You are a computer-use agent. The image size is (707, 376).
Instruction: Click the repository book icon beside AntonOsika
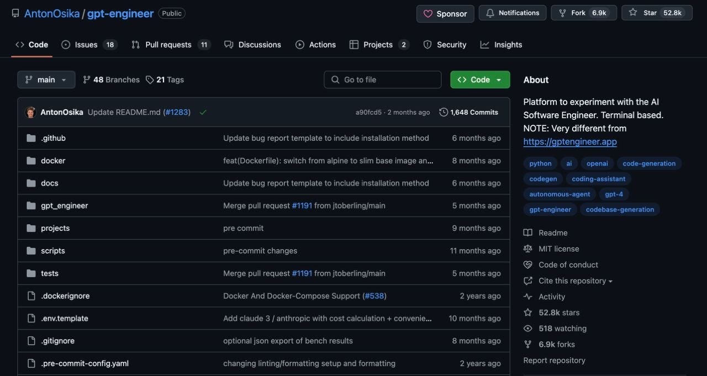(x=15, y=13)
